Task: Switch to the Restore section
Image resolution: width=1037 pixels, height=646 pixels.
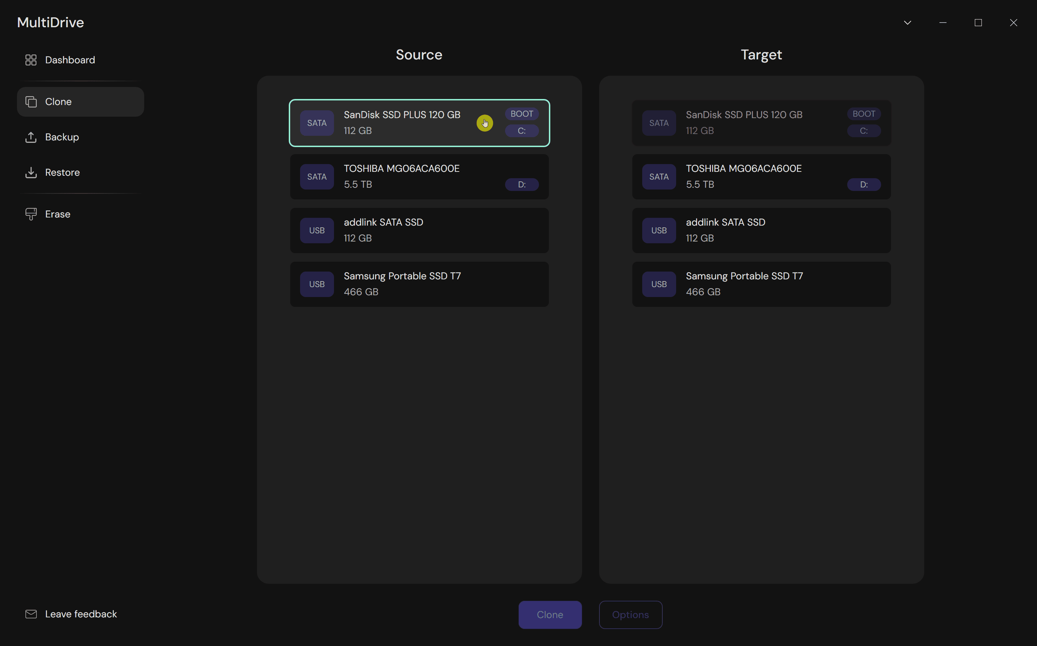Action: pyautogui.click(x=62, y=173)
